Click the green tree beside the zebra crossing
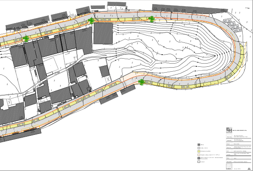 point(142,82)
